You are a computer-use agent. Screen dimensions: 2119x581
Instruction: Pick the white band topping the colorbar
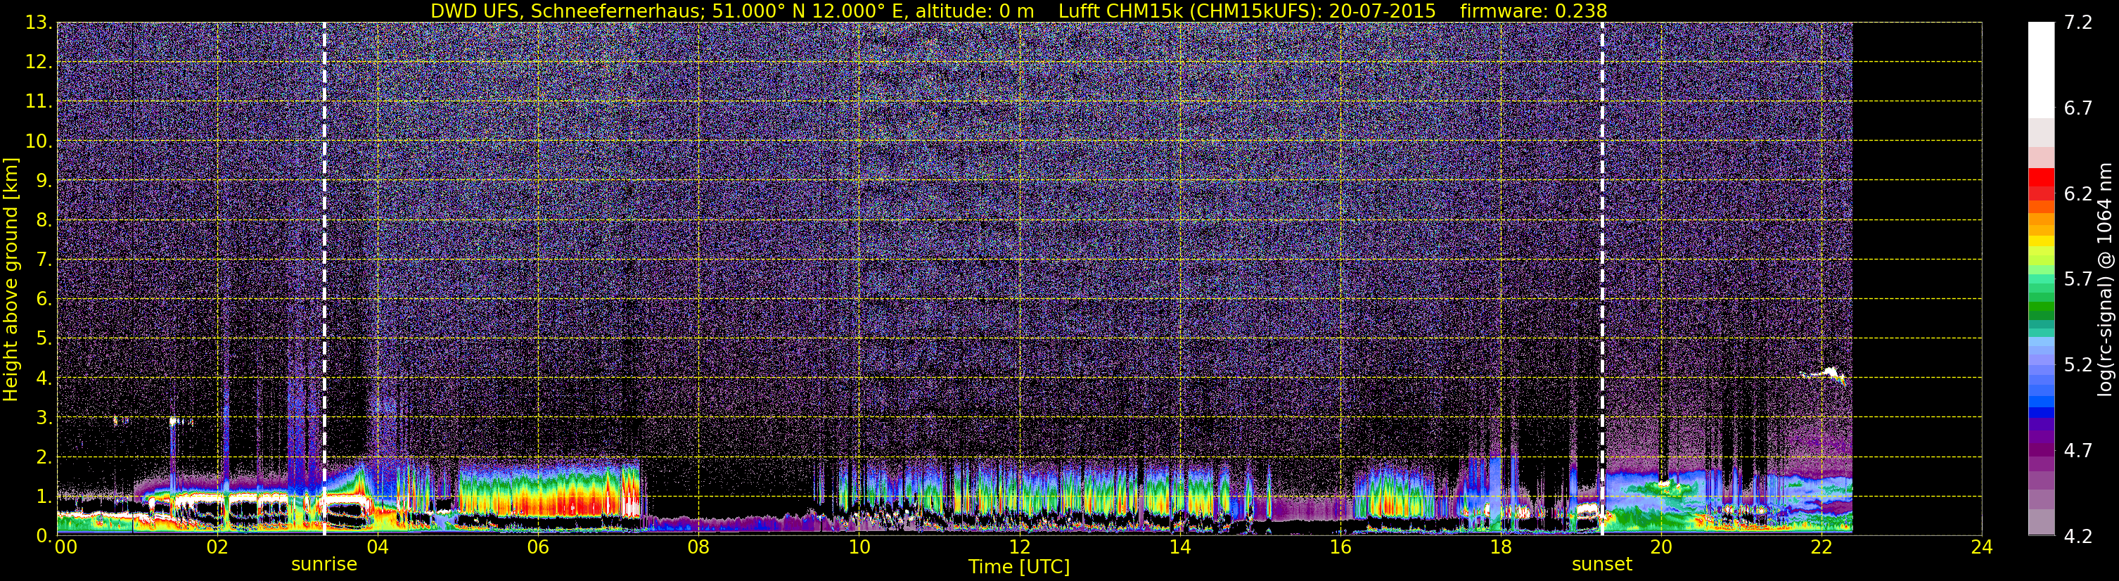coord(2041,70)
